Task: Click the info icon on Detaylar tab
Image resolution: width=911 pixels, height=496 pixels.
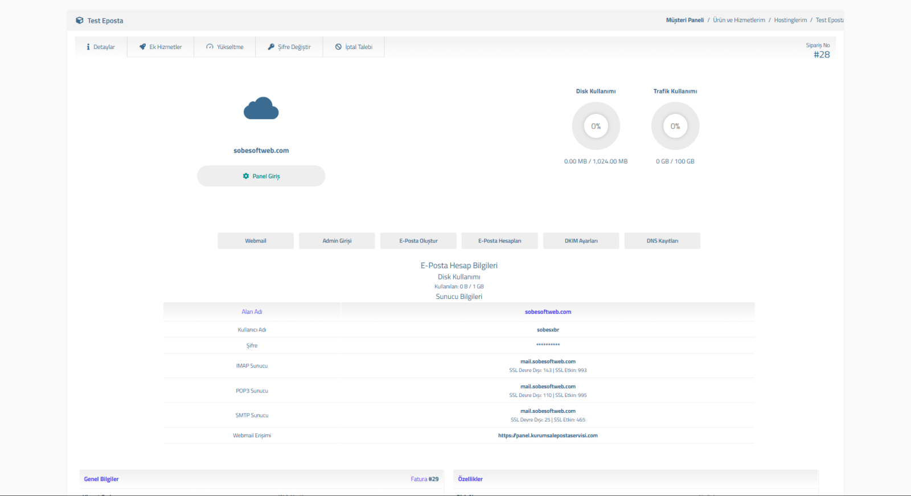Action: coord(88,47)
